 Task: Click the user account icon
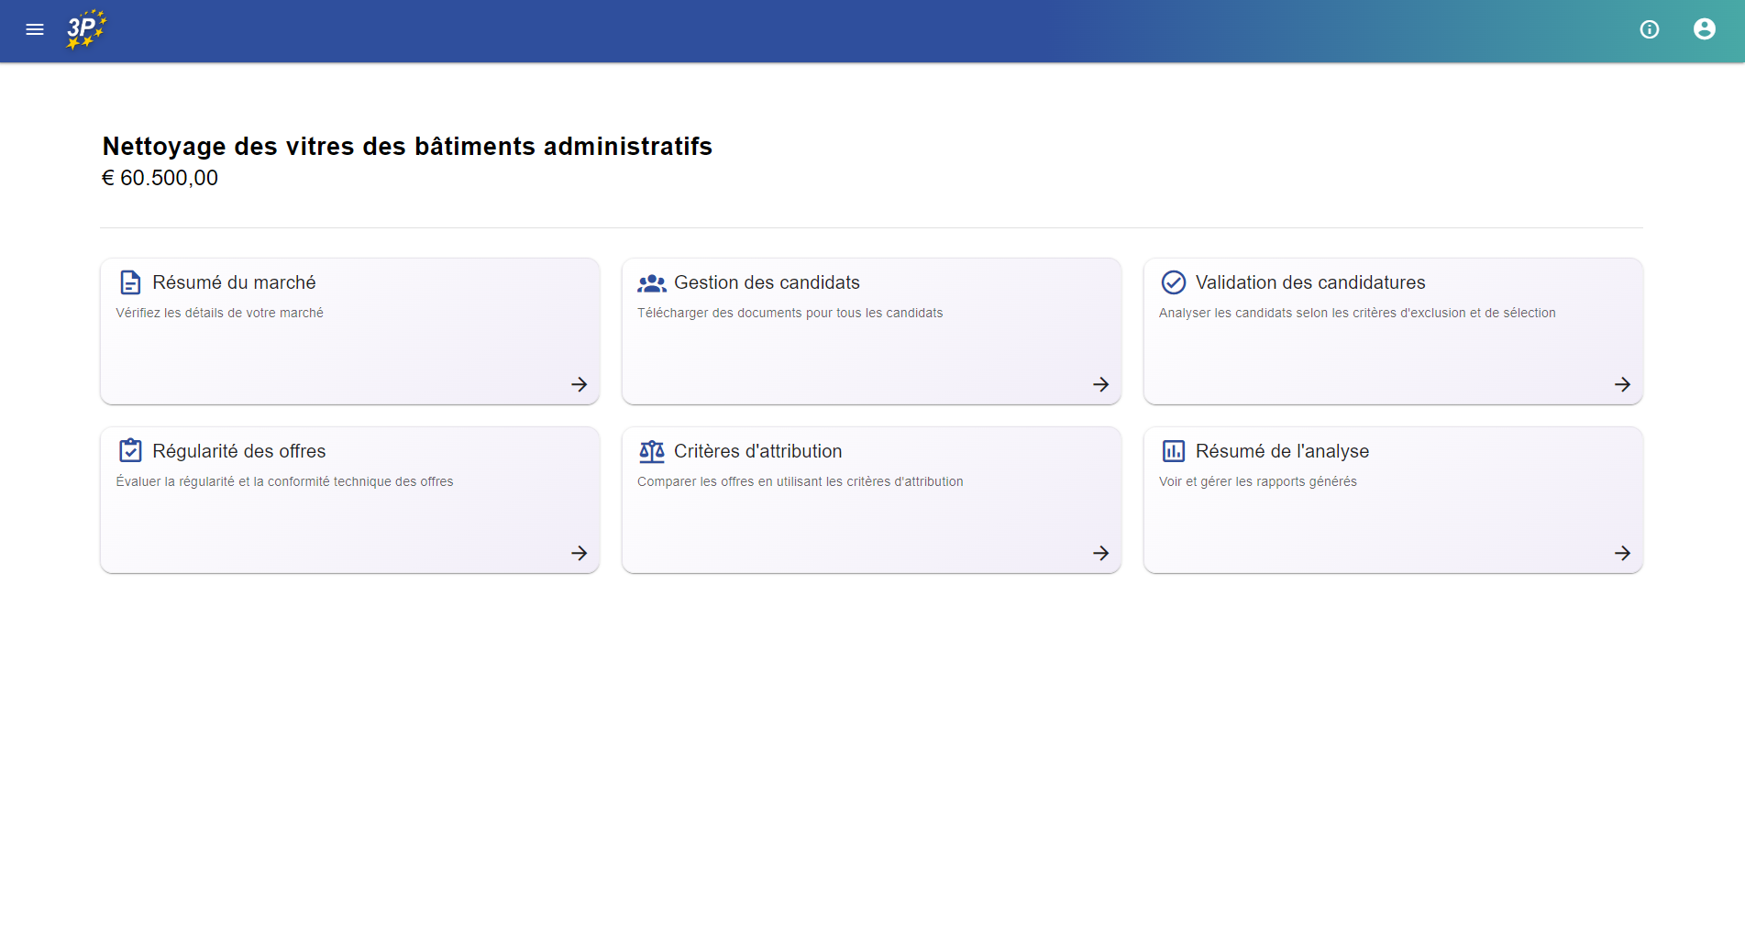tap(1705, 29)
